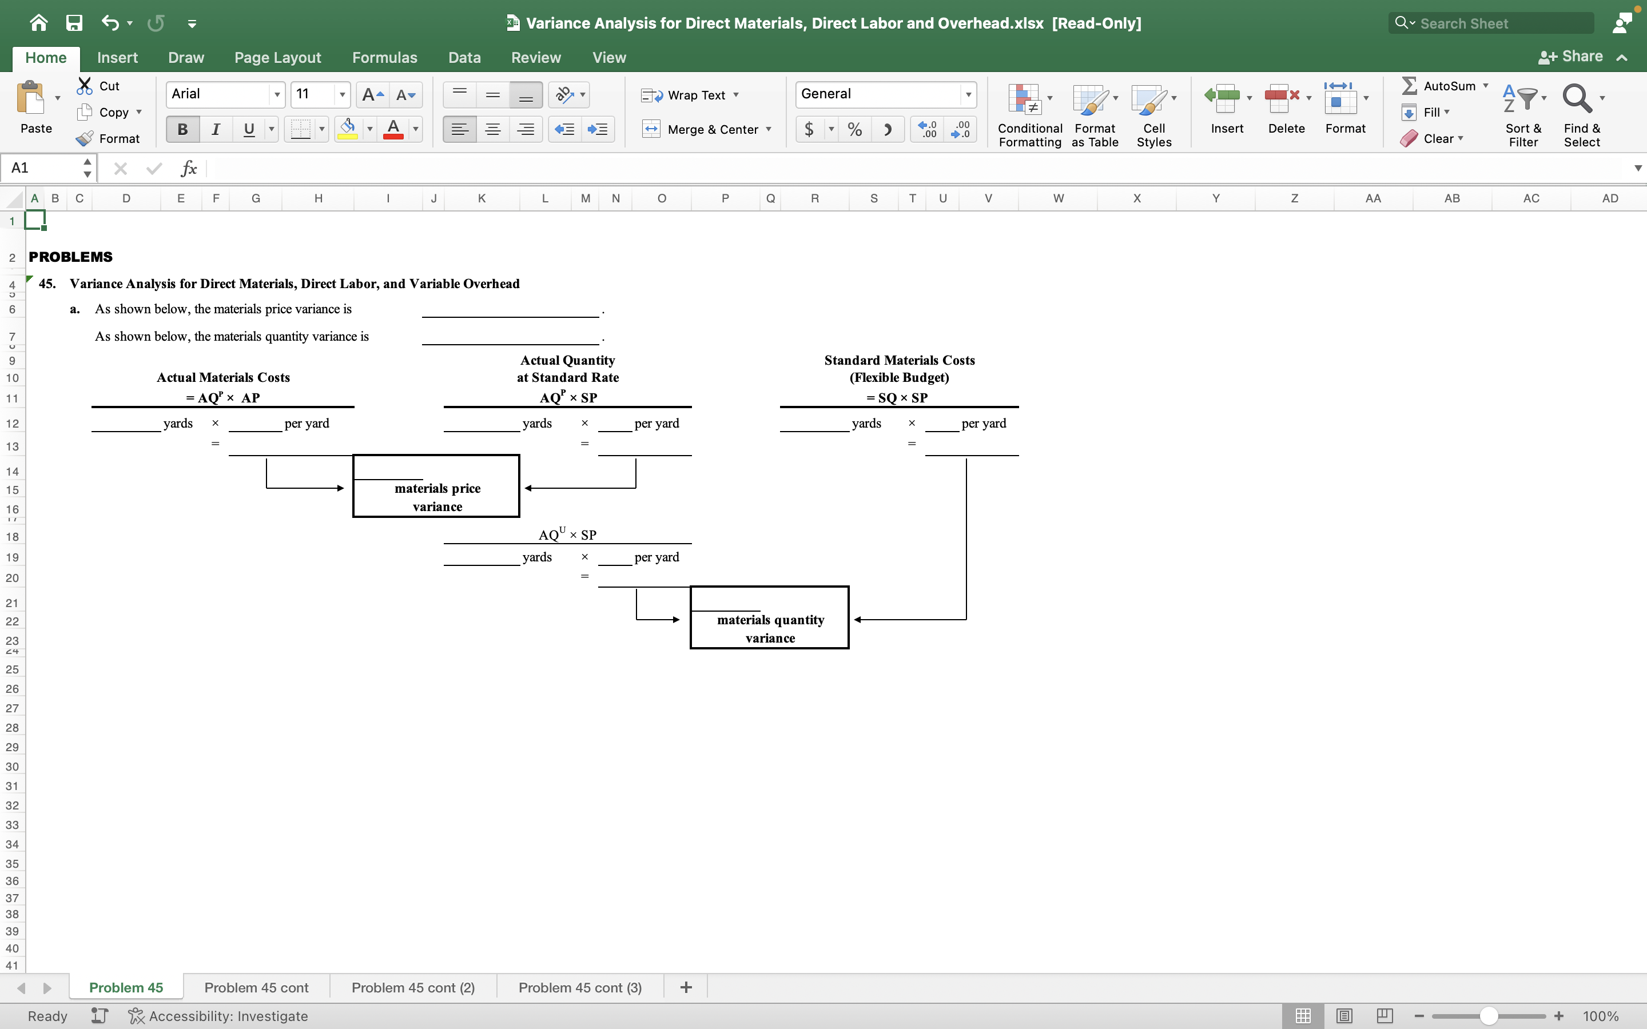Click the Search Sheet field

point(1490,23)
